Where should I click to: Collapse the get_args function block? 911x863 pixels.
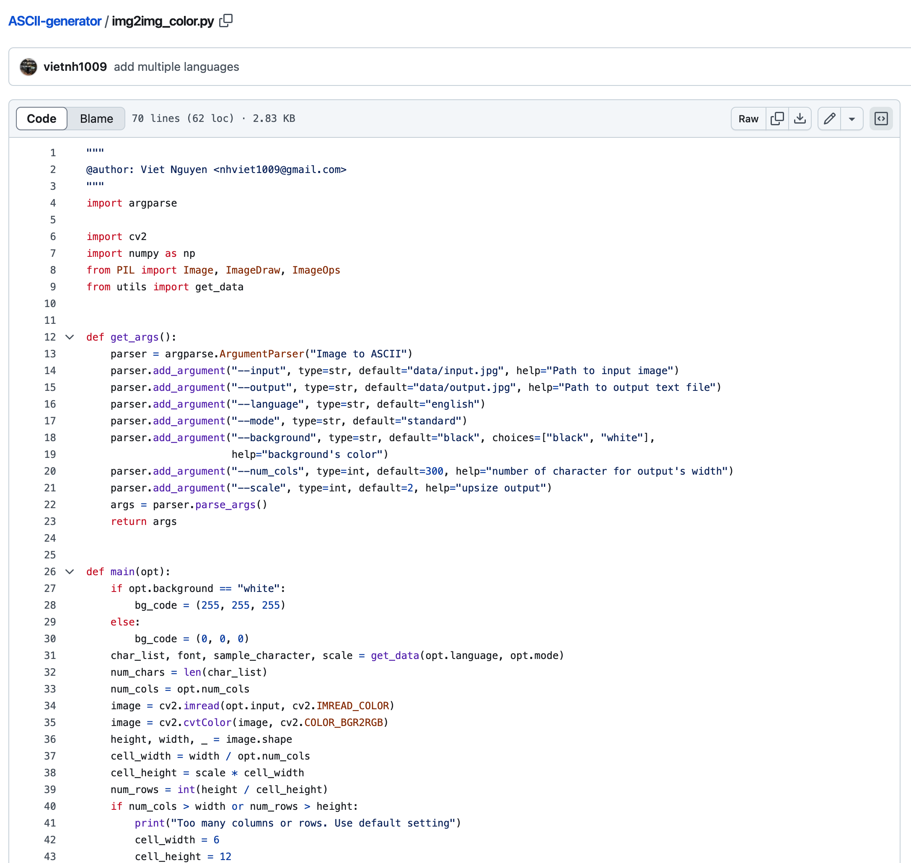click(x=70, y=337)
